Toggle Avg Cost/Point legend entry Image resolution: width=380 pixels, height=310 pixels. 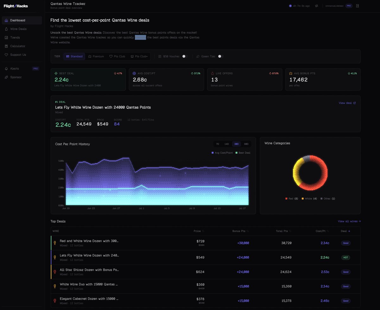pyautogui.click(x=222, y=153)
